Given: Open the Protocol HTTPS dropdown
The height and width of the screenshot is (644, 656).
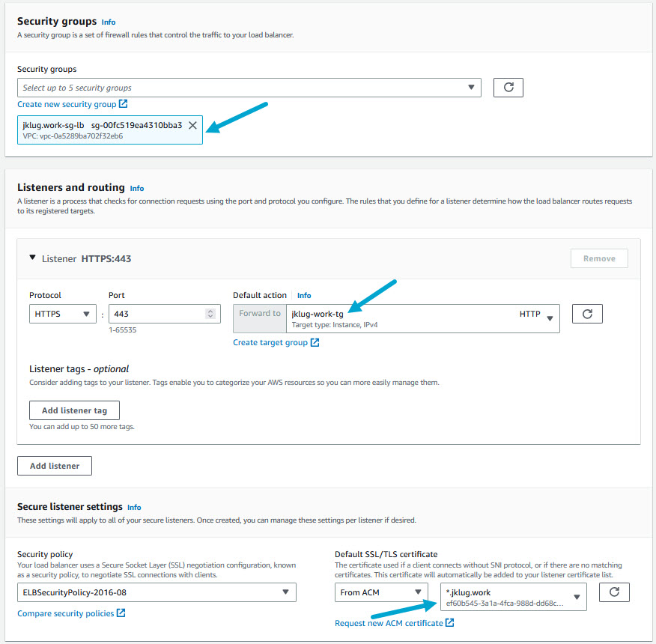Looking at the screenshot, I should [x=63, y=314].
